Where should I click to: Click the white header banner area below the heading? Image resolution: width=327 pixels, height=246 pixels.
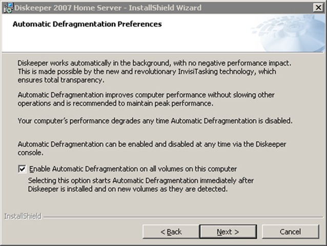click(x=125, y=40)
